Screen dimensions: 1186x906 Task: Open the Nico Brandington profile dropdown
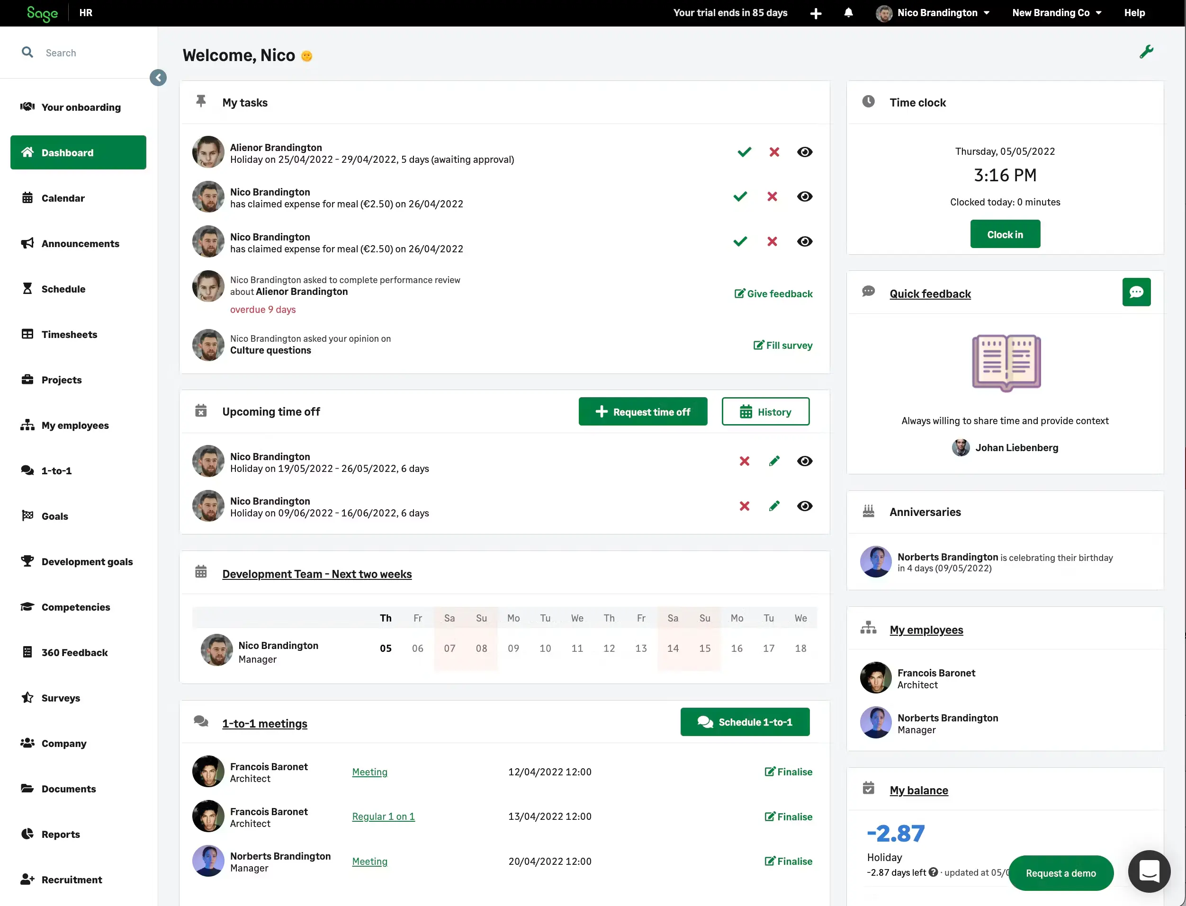pyautogui.click(x=934, y=12)
